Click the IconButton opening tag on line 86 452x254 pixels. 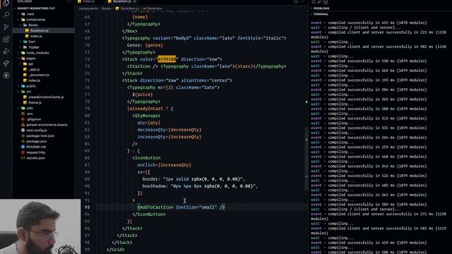click(x=146, y=158)
